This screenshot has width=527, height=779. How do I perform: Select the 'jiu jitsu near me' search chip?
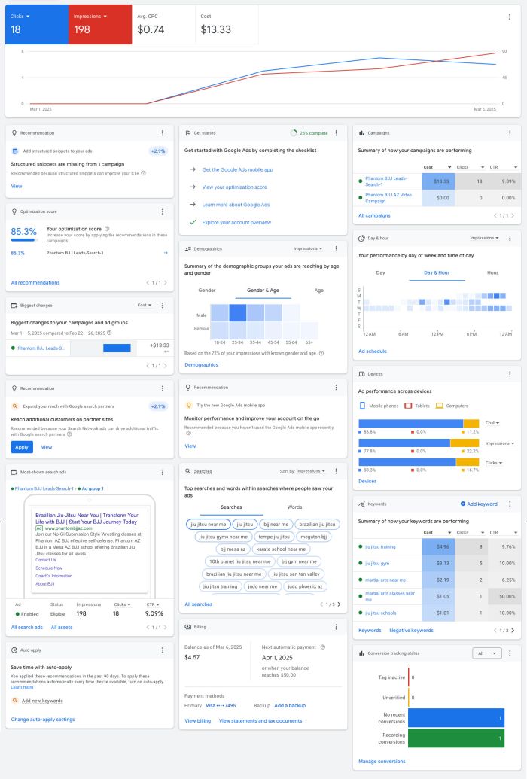(207, 524)
